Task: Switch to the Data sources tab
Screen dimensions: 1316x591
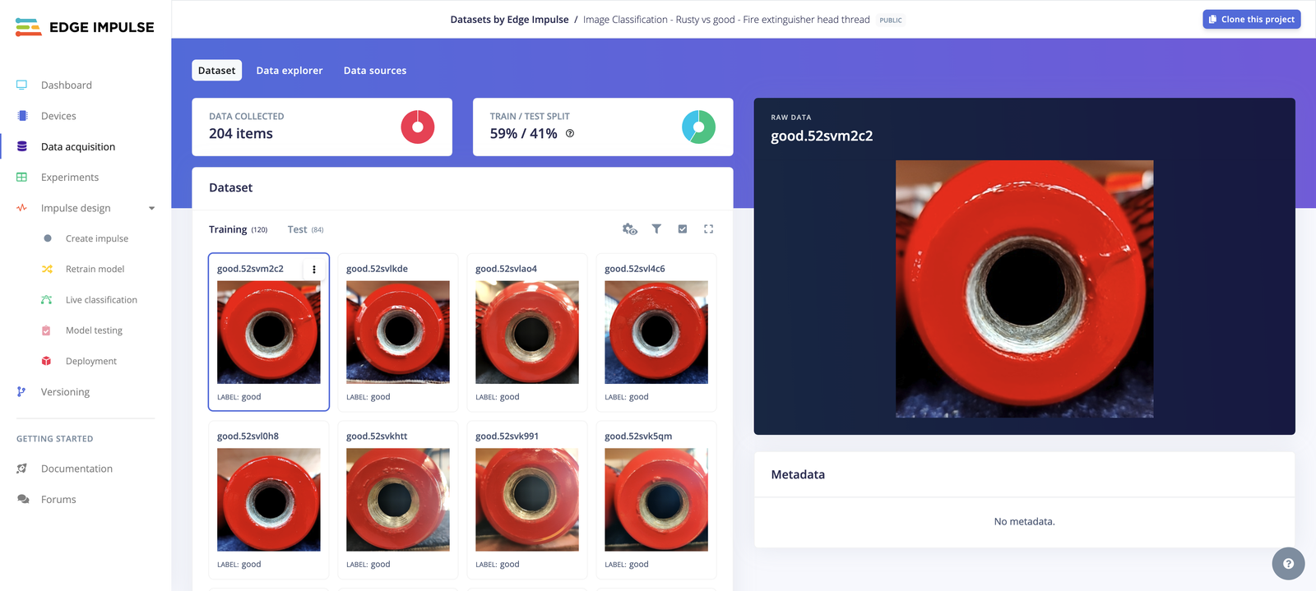Action: pyautogui.click(x=375, y=70)
